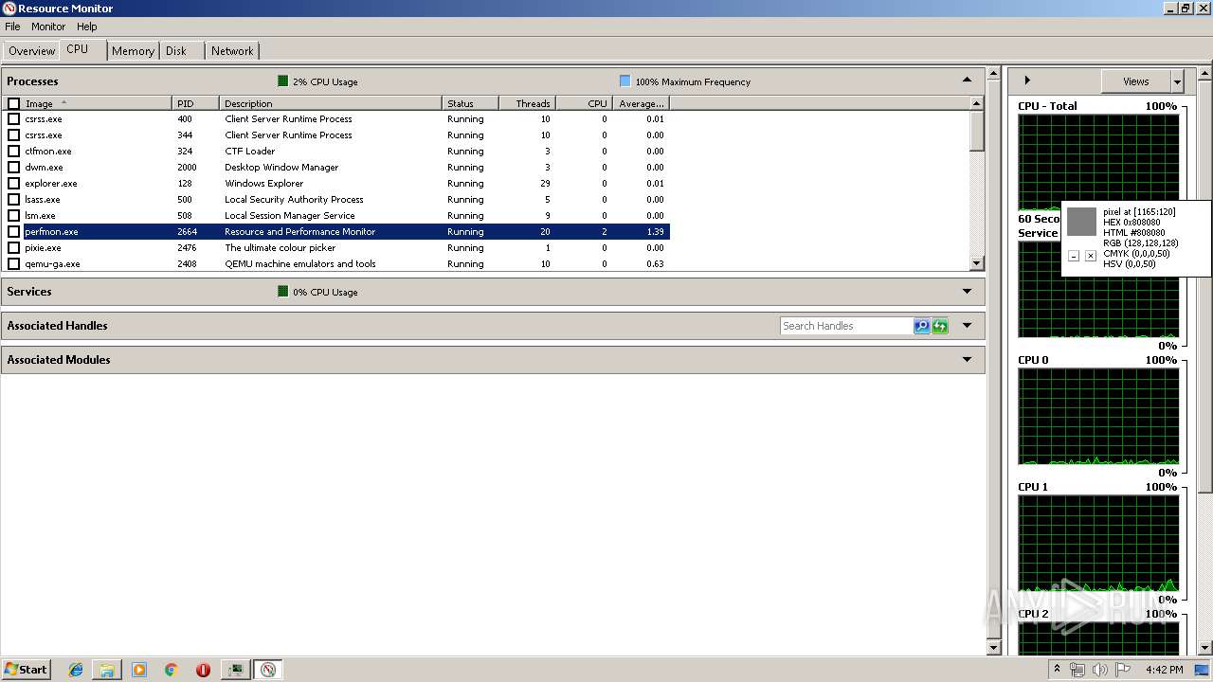The image size is (1213, 682).
Task: Sort by the Description column header
Action: coord(331,103)
